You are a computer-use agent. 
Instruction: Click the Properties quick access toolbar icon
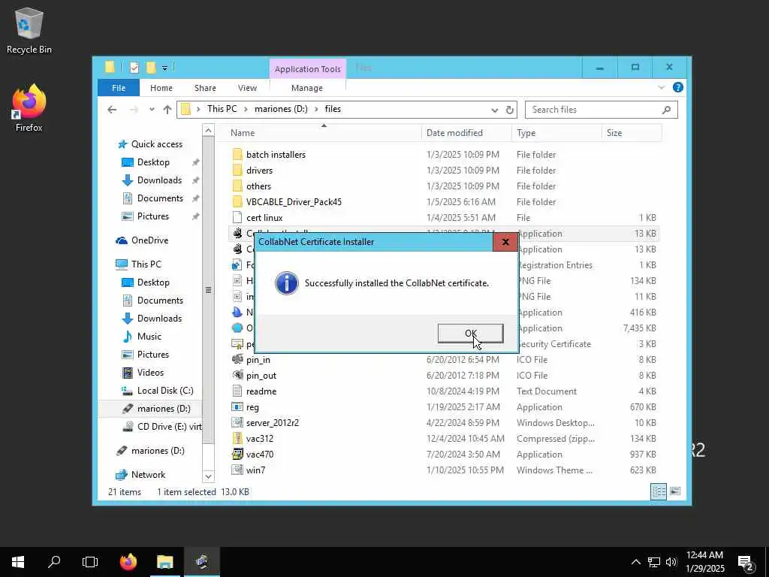pyautogui.click(x=134, y=68)
